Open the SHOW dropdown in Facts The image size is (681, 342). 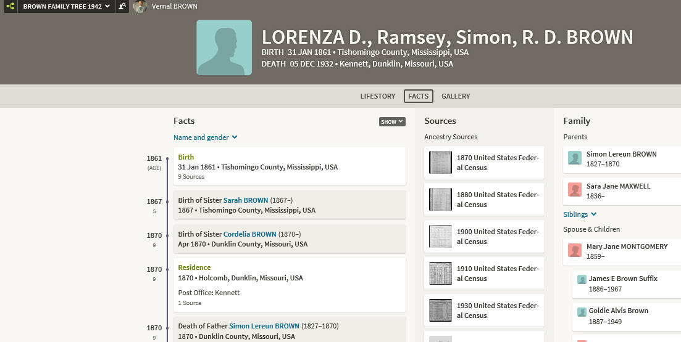pyautogui.click(x=392, y=122)
